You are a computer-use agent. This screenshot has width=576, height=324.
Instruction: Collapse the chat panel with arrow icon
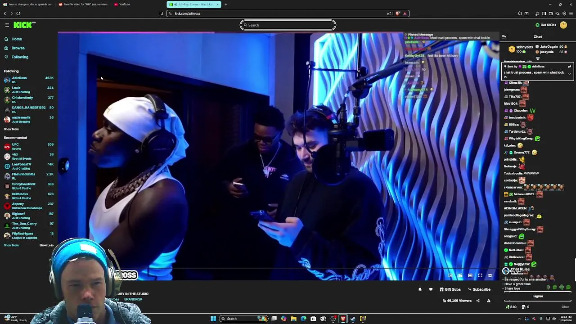(504, 37)
